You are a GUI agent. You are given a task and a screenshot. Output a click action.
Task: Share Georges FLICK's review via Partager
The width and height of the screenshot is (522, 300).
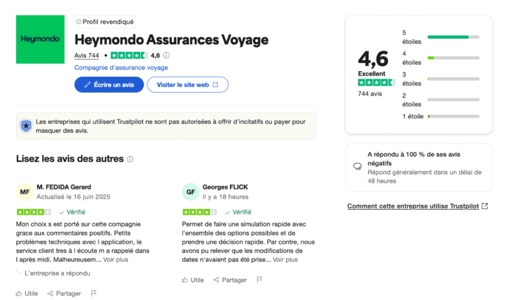pos(230,280)
